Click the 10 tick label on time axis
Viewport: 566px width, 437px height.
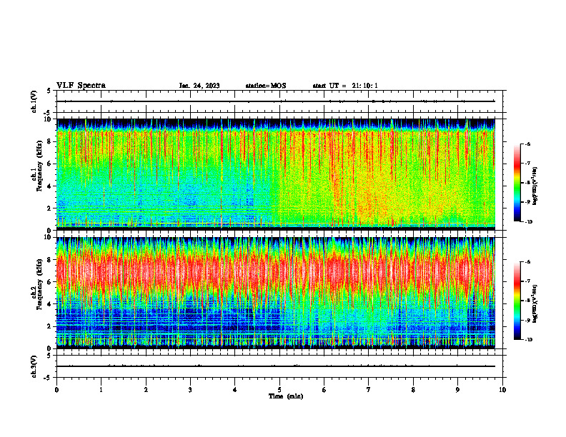point(502,390)
